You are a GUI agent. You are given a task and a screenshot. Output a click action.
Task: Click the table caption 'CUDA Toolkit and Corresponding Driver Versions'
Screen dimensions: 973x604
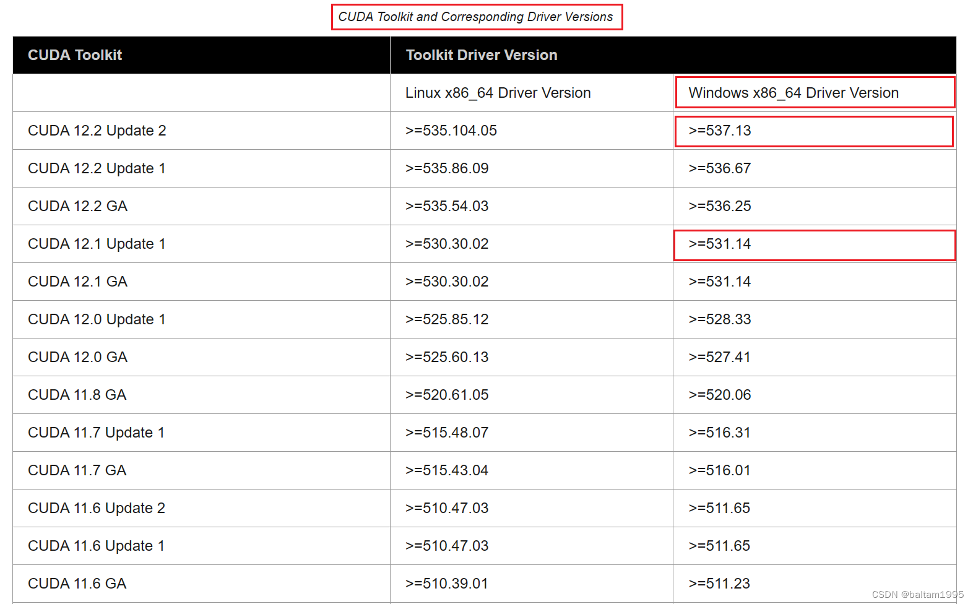click(475, 17)
